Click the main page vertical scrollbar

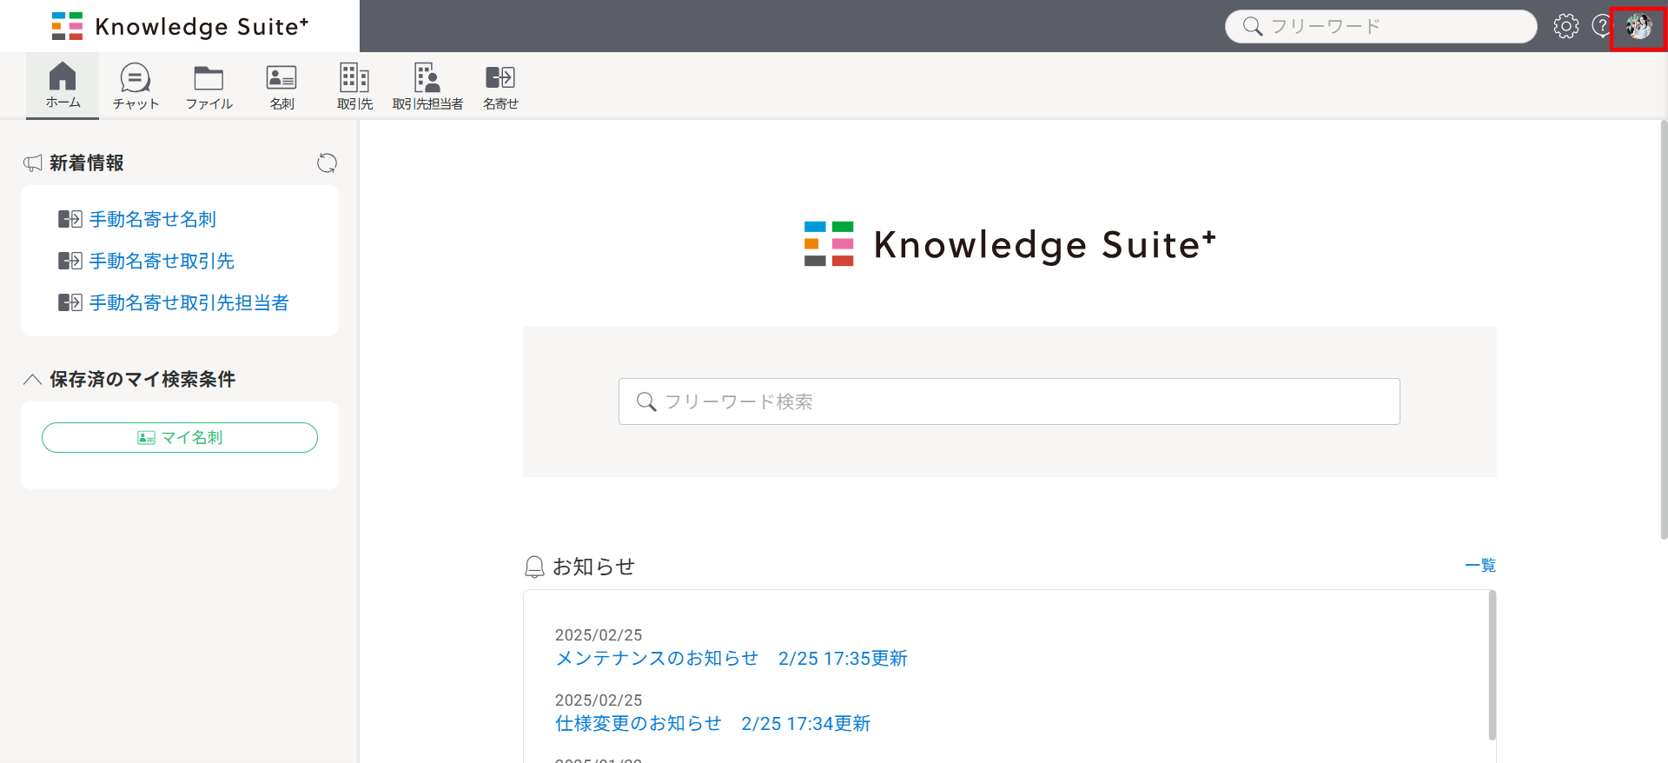pyautogui.click(x=1664, y=330)
